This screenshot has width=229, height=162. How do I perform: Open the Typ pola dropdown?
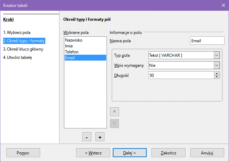click(x=217, y=55)
